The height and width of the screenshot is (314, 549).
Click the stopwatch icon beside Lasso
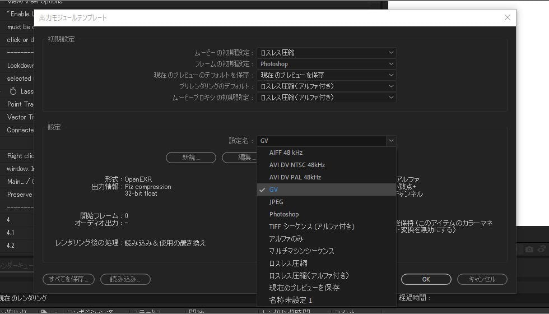tap(13, 91)
